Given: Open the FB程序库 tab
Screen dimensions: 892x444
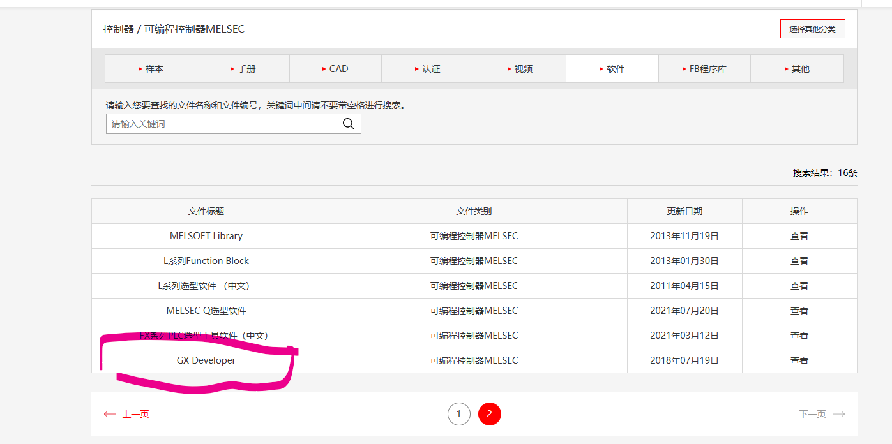Looking at the screenshot, I should coord(704,69).
